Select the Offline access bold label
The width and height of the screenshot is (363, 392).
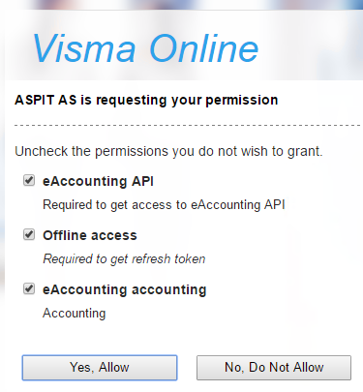(x=90, y=235)
